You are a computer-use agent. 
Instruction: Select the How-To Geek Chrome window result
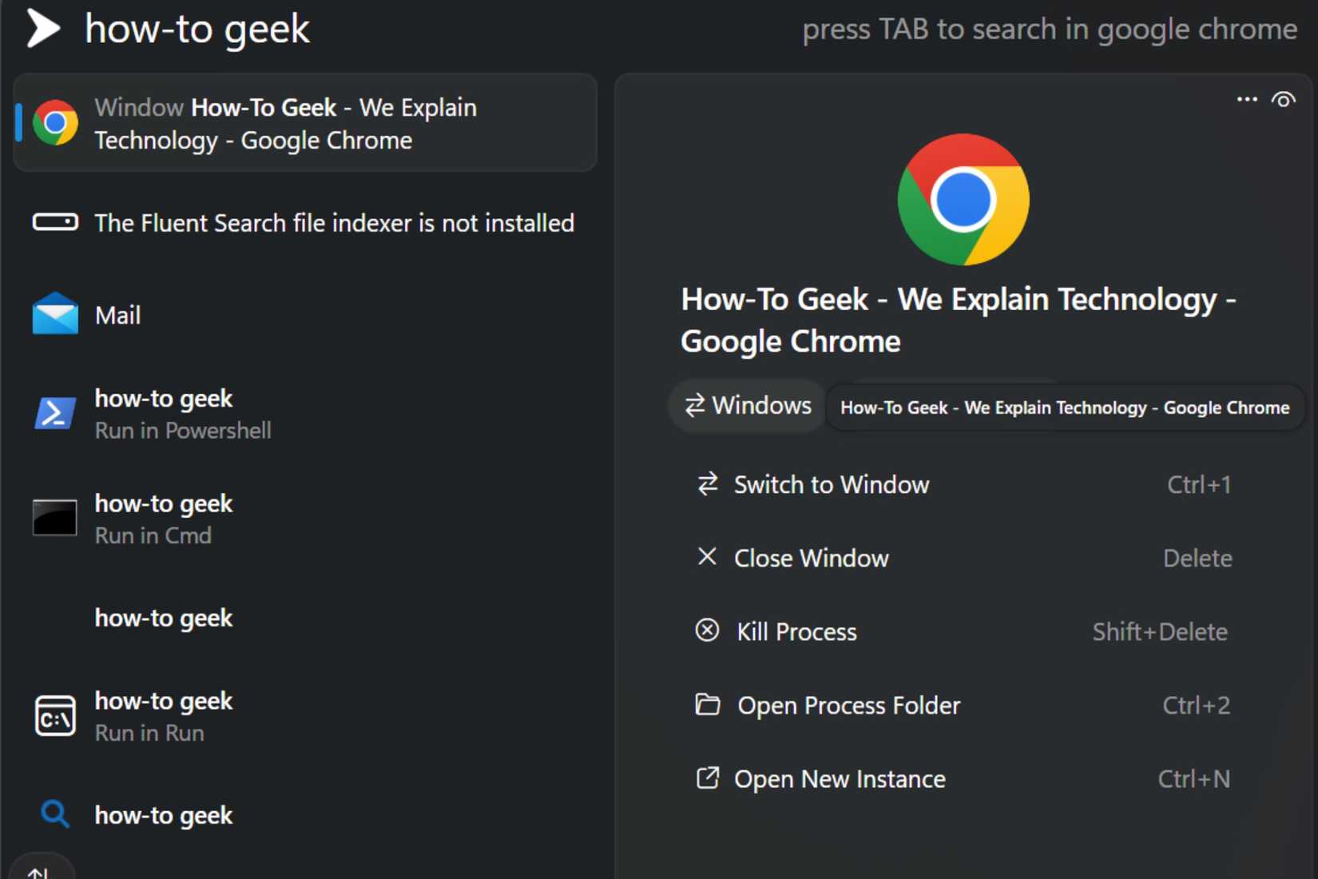pos(305,123)
